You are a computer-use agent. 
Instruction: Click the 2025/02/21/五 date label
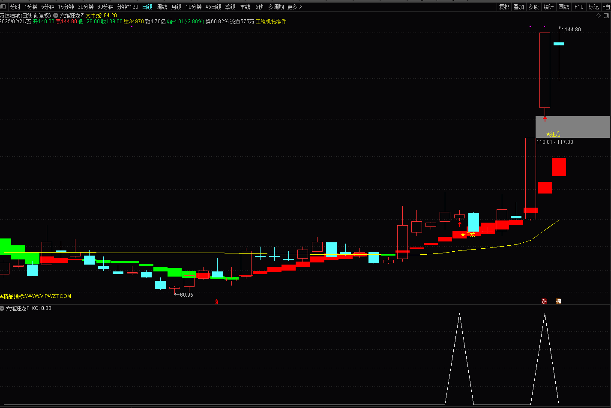[x=16, y=21]
